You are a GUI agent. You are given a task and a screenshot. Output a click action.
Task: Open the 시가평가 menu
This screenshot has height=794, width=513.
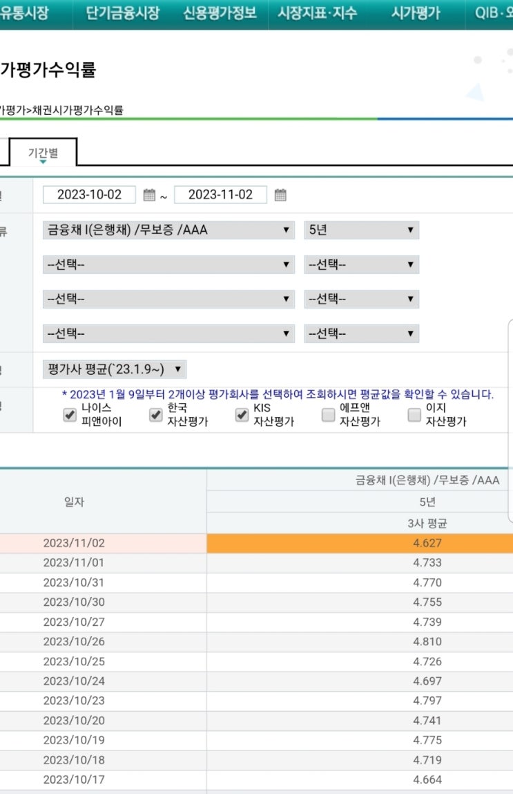point(416,13)
